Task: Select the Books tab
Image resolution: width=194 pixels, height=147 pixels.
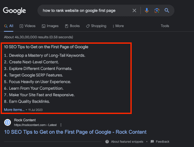Action: point(72,26)
